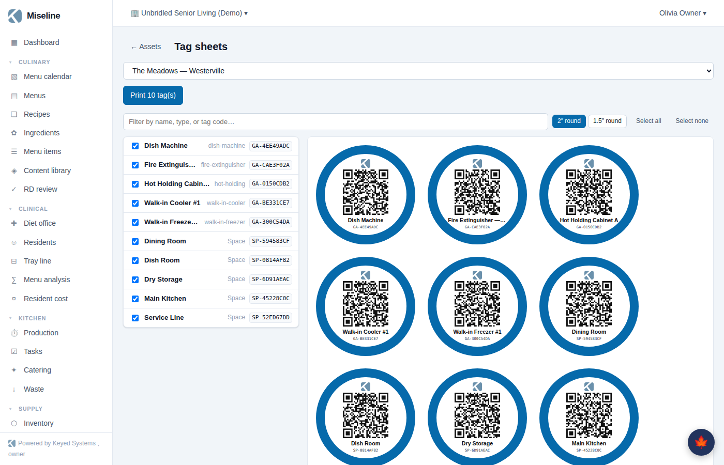Click the filter by name input field

pos(336,122)
